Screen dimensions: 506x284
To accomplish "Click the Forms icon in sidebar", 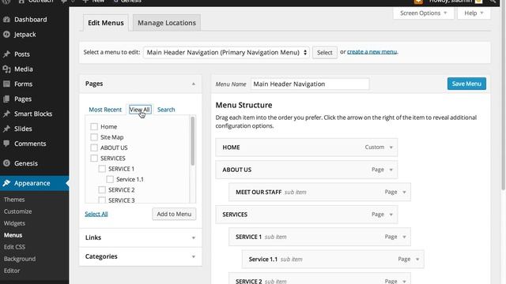I will pyautogui.click(x=6, y=84).
